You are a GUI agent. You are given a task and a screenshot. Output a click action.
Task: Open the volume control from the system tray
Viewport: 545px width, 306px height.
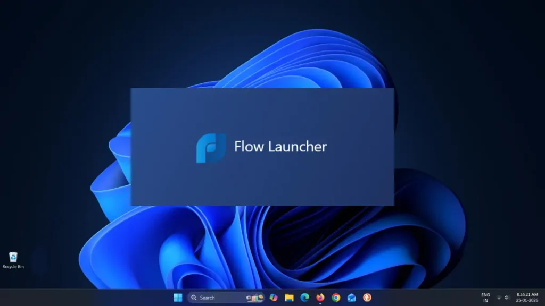click(506, 297)
